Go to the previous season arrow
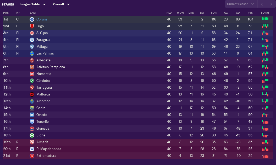Image resolution: width=276 pixels, height=165 pixels. (262, 4)
